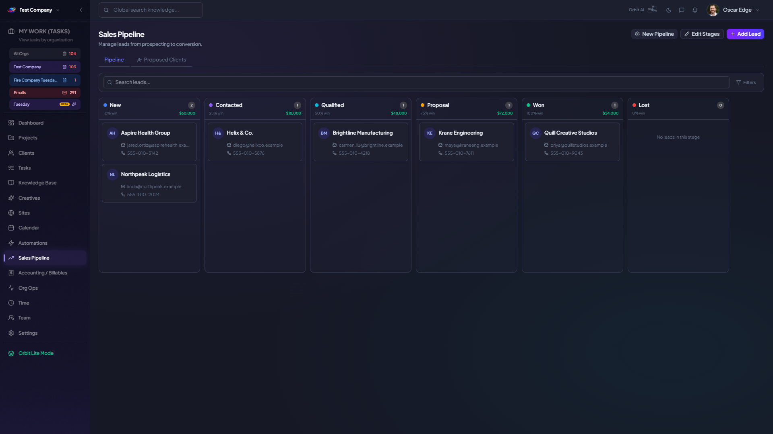Screen dimensions: 773x434
Task: Click Dashboard grid icon in sidebar
Action: tap(11, 123)
